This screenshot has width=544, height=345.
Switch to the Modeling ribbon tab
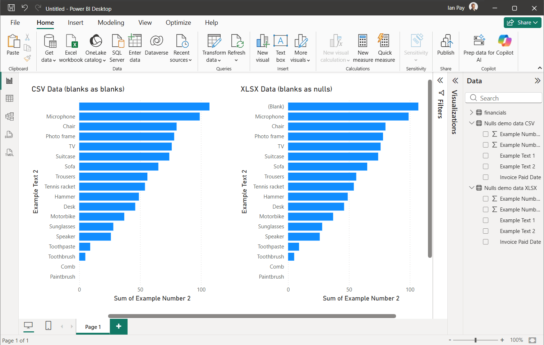(111, 23)
